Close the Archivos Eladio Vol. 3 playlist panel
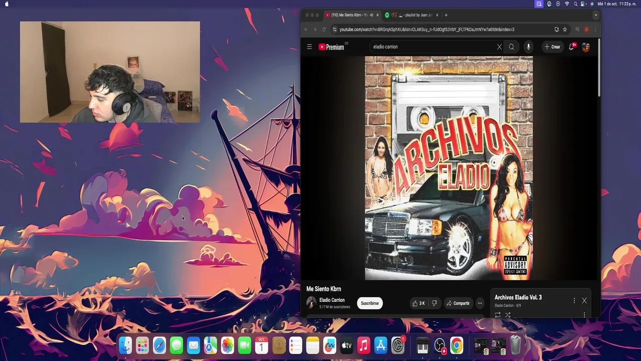 (584, 300)
